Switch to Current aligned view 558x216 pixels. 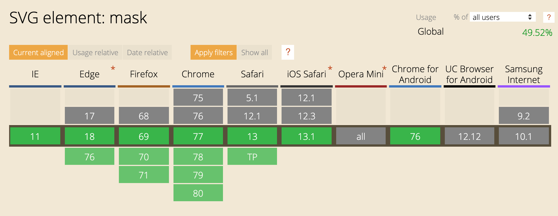38,53
